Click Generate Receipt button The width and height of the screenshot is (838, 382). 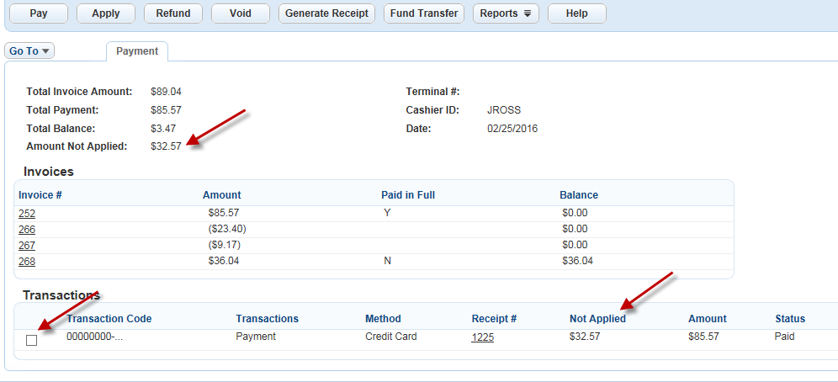coord(327,13)
